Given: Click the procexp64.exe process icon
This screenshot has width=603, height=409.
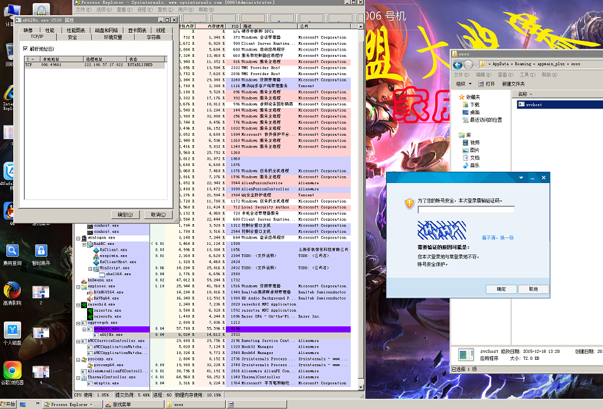Looking at the screenshot, I should point(90,365).
